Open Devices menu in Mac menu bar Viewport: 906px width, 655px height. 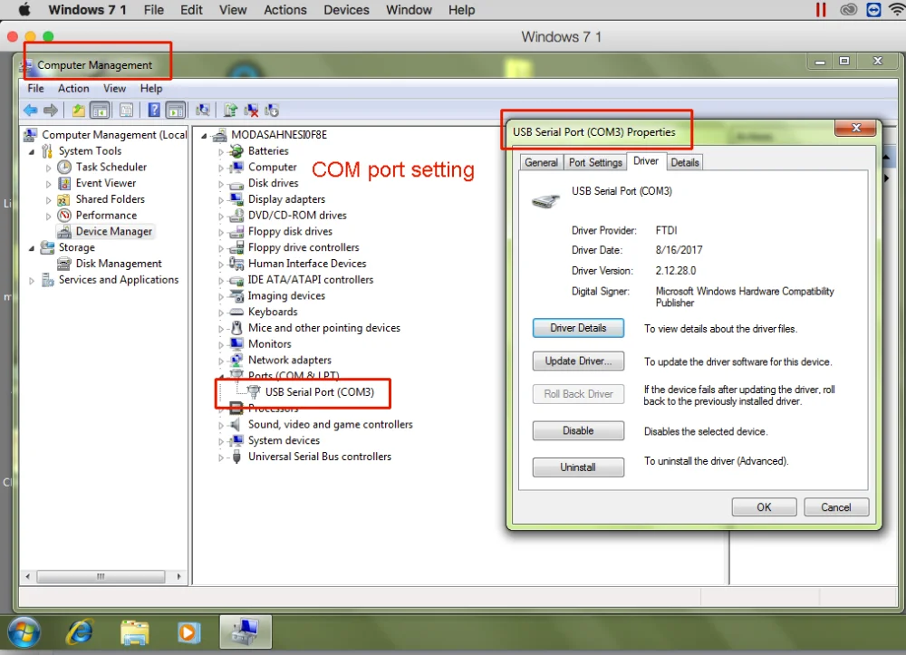click(x=346, y=10)
